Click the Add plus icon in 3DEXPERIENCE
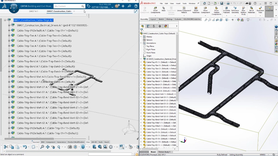The image size is (278, 156). click(123, 6)
